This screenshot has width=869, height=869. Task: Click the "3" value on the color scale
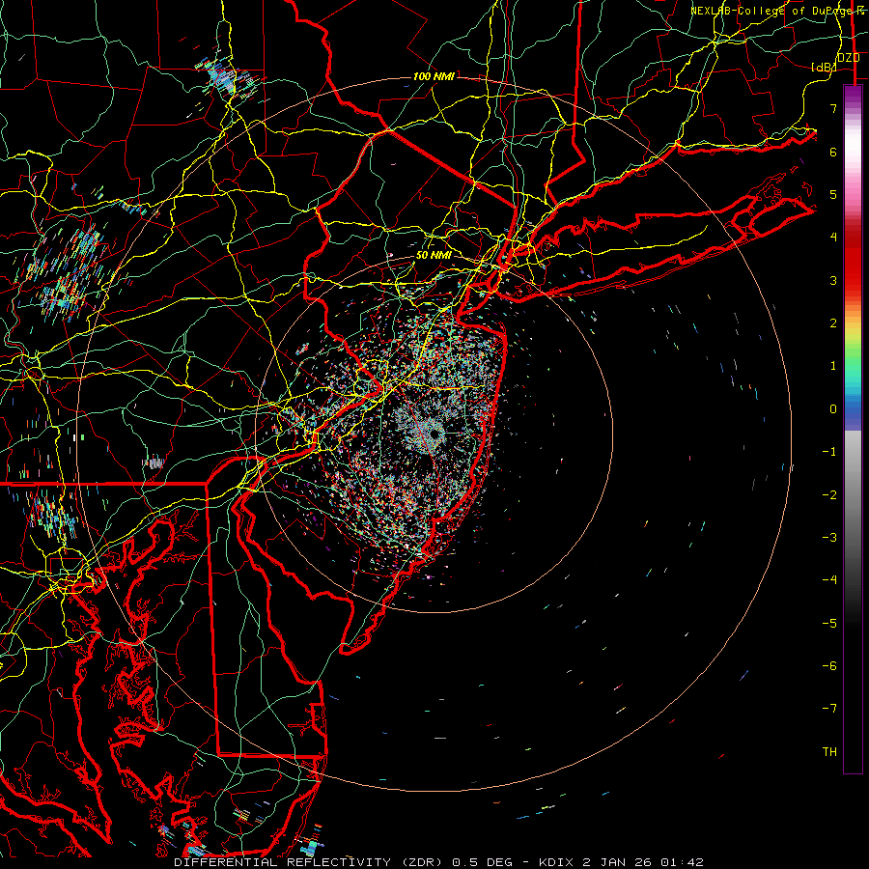833,280
